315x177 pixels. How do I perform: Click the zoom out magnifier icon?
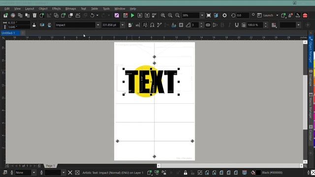pyautogui.click(x=177, y=15)
